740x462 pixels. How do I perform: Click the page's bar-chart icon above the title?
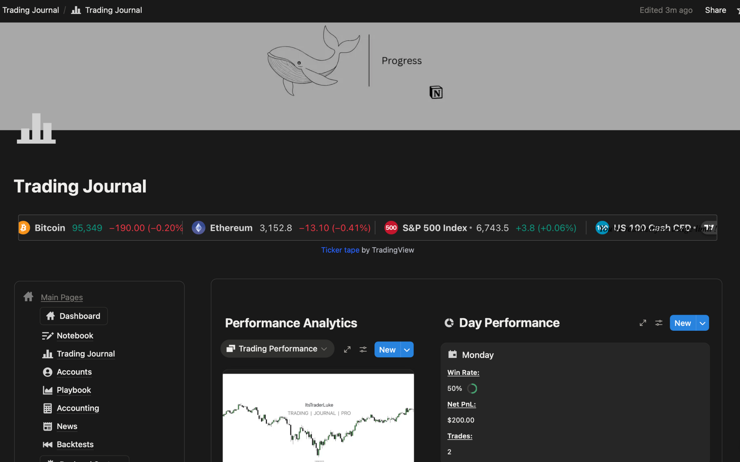point(36,128)
